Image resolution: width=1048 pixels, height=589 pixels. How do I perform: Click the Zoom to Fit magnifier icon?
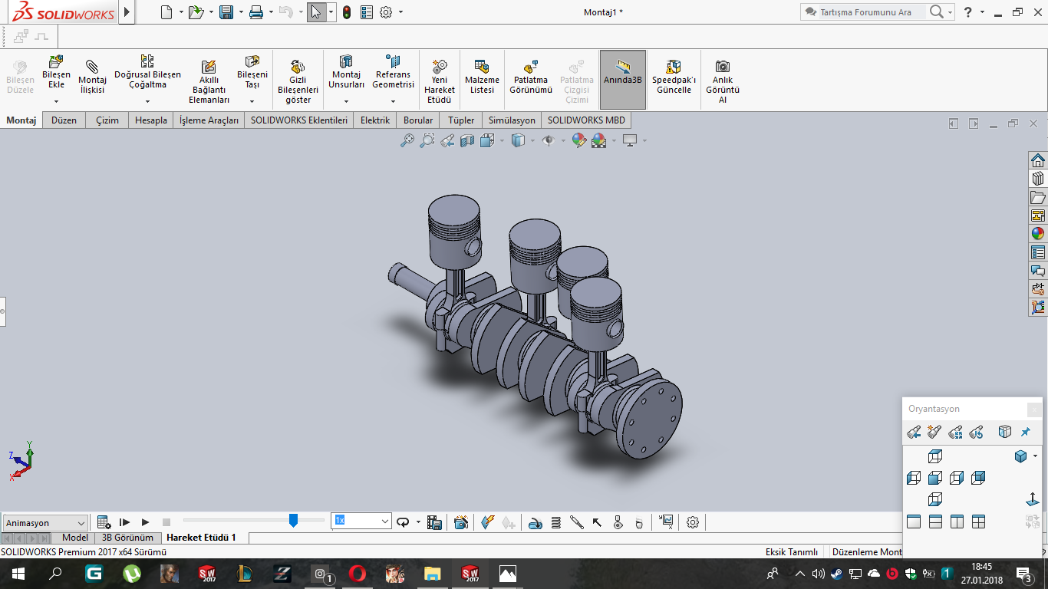[x=407, y=140]
